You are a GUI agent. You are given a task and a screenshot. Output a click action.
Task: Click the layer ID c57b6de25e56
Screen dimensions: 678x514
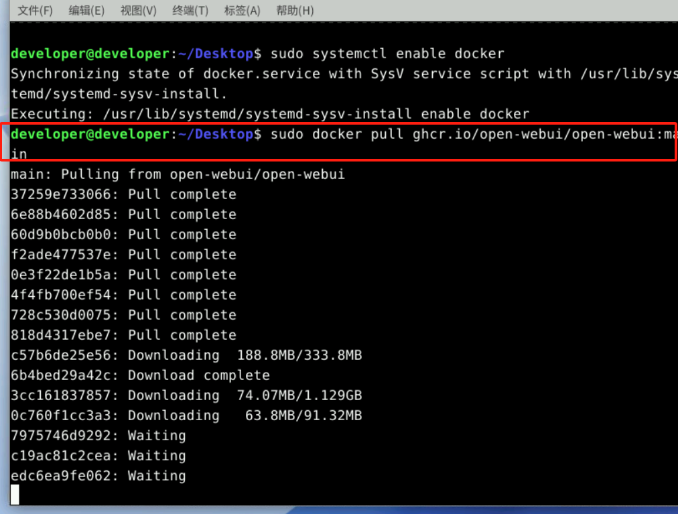(61, 356)
